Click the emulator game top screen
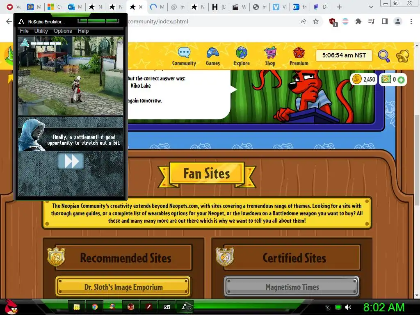Screen dimensions: 420x315 [71, 76]
